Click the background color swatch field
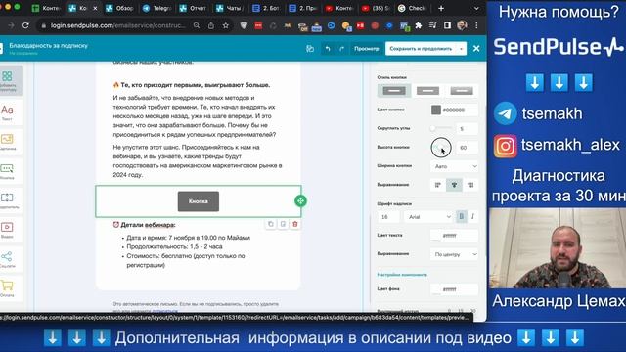 (x=454, y=289)
